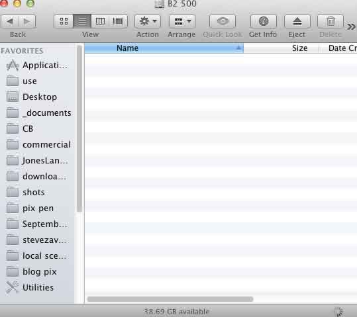Switch to column view
The width and height of the screenshot is (357, 317).
tap(100, 21)
